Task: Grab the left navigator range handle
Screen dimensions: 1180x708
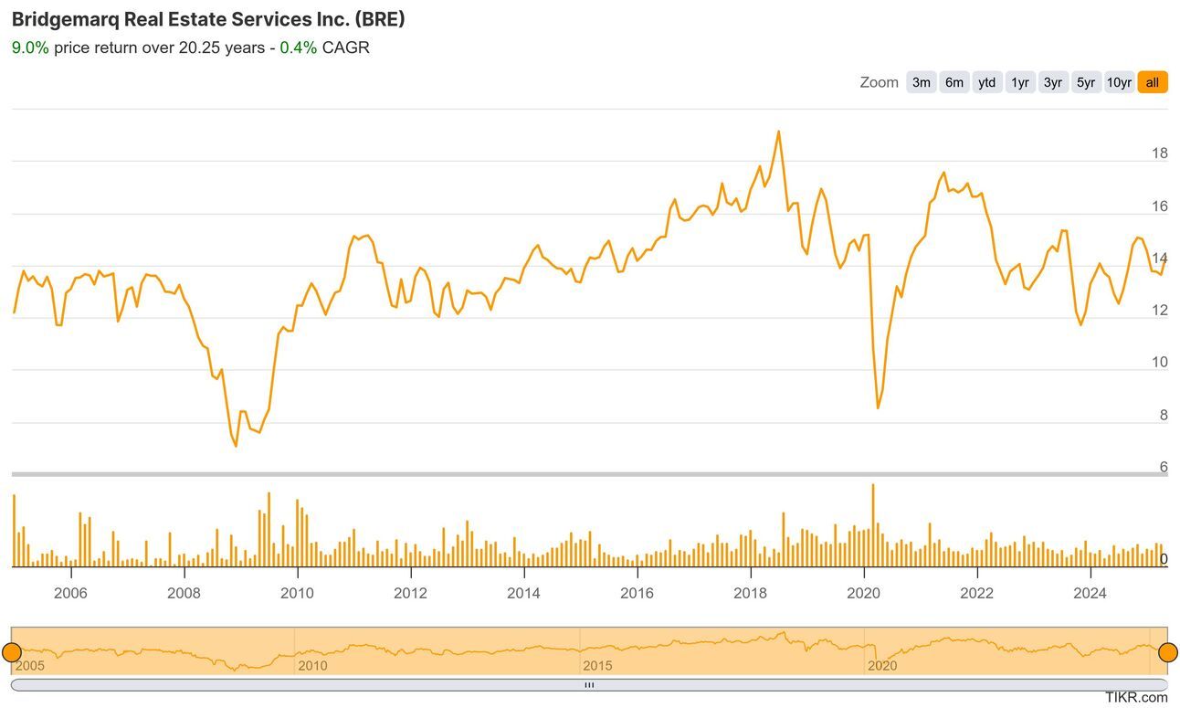Action: click(12, 652)
